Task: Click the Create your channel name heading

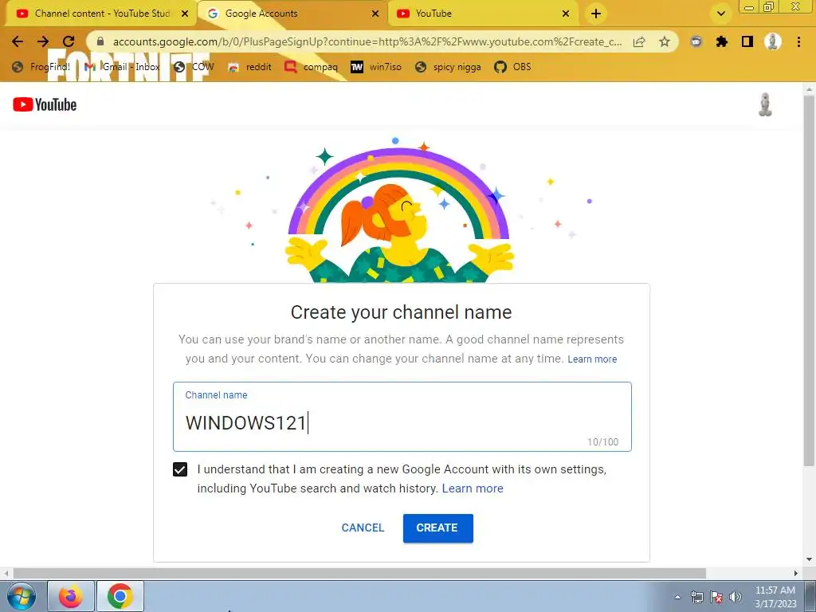Action: [402, 312]
